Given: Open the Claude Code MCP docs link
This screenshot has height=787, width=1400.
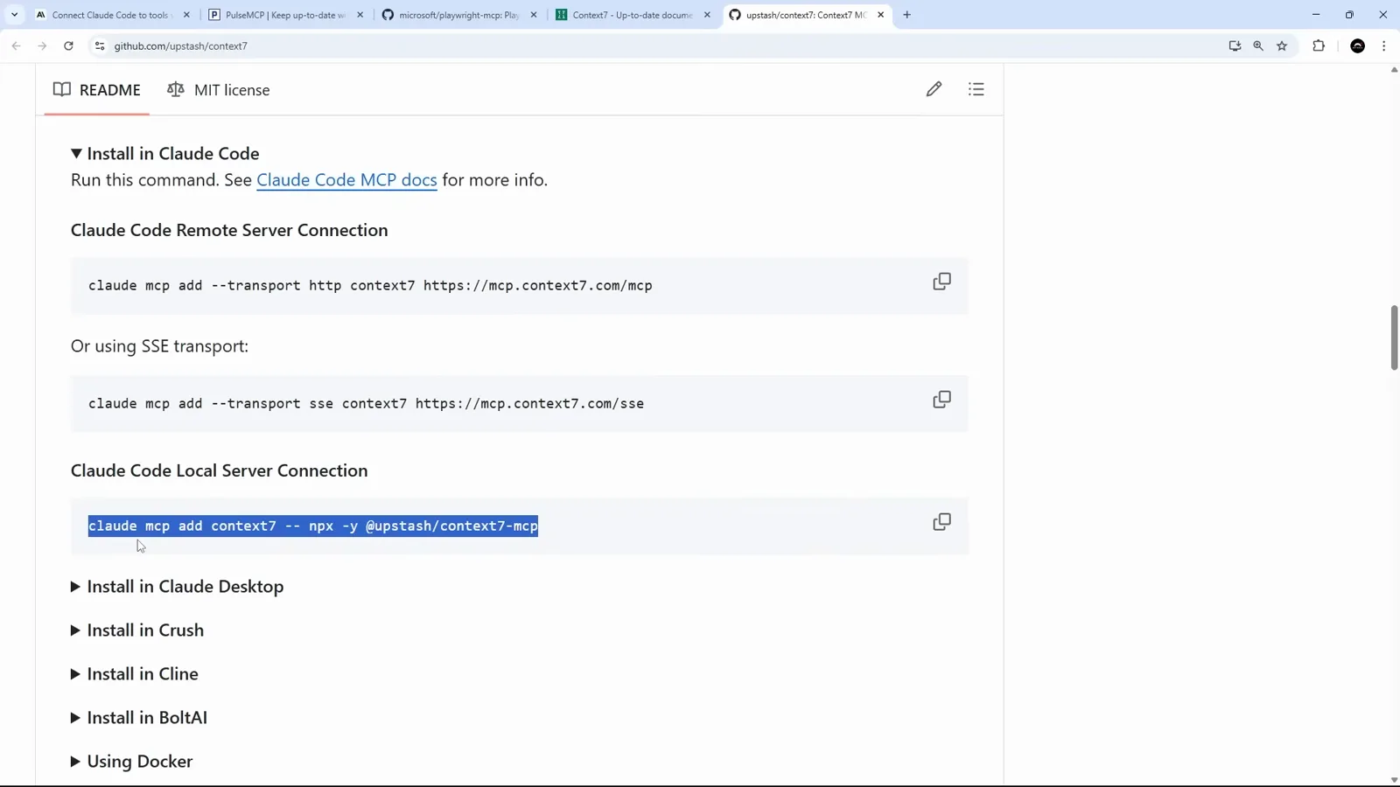Looking at the screenshot, I should point(346,180).
